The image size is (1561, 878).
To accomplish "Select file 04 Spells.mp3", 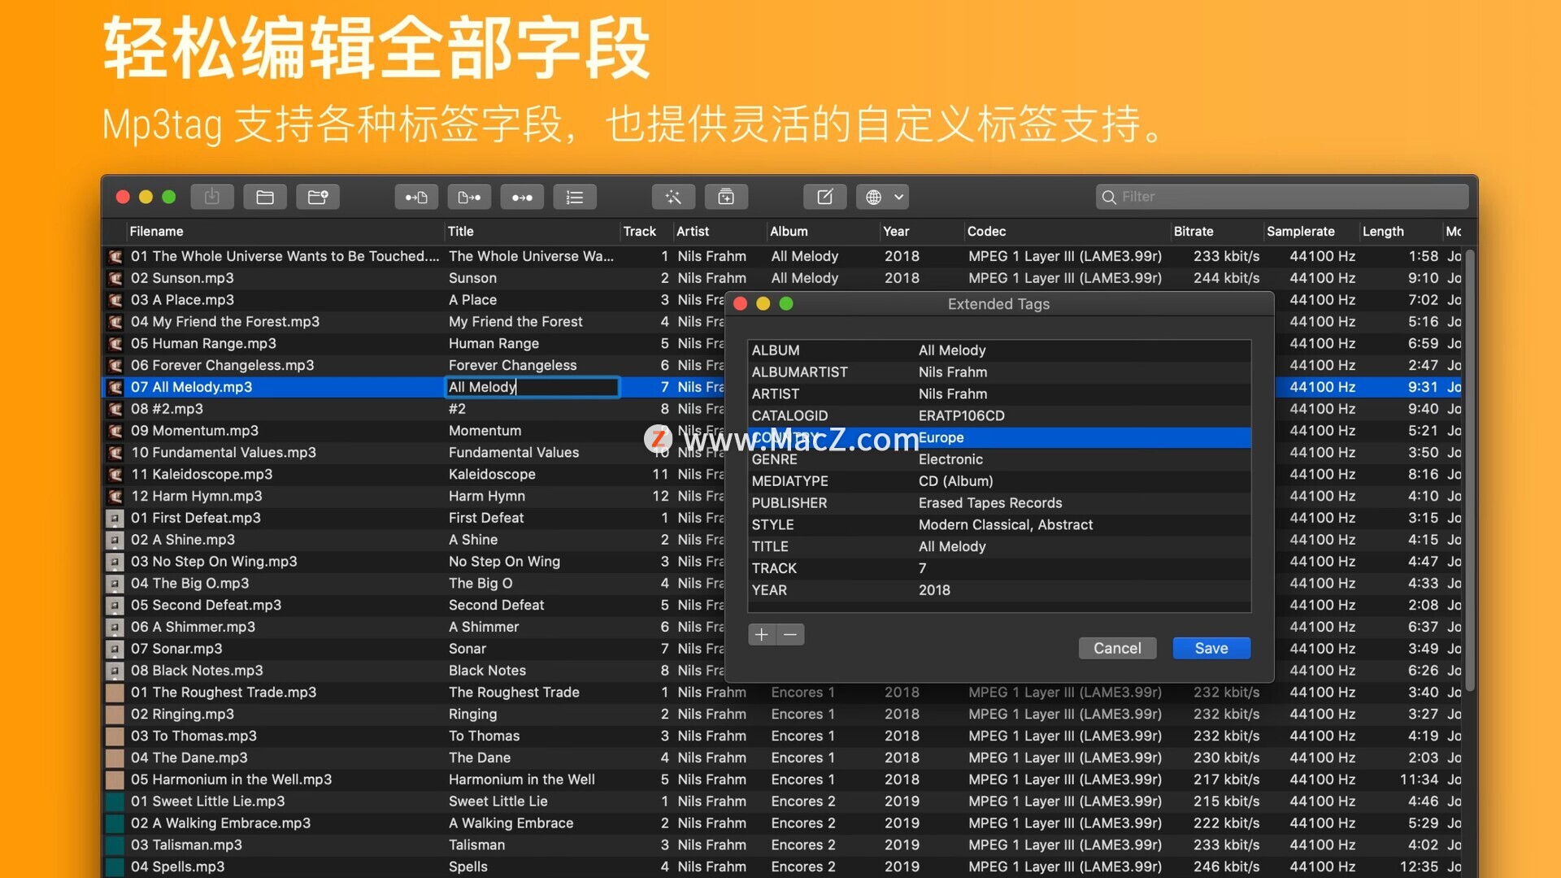I will point(177,867).
